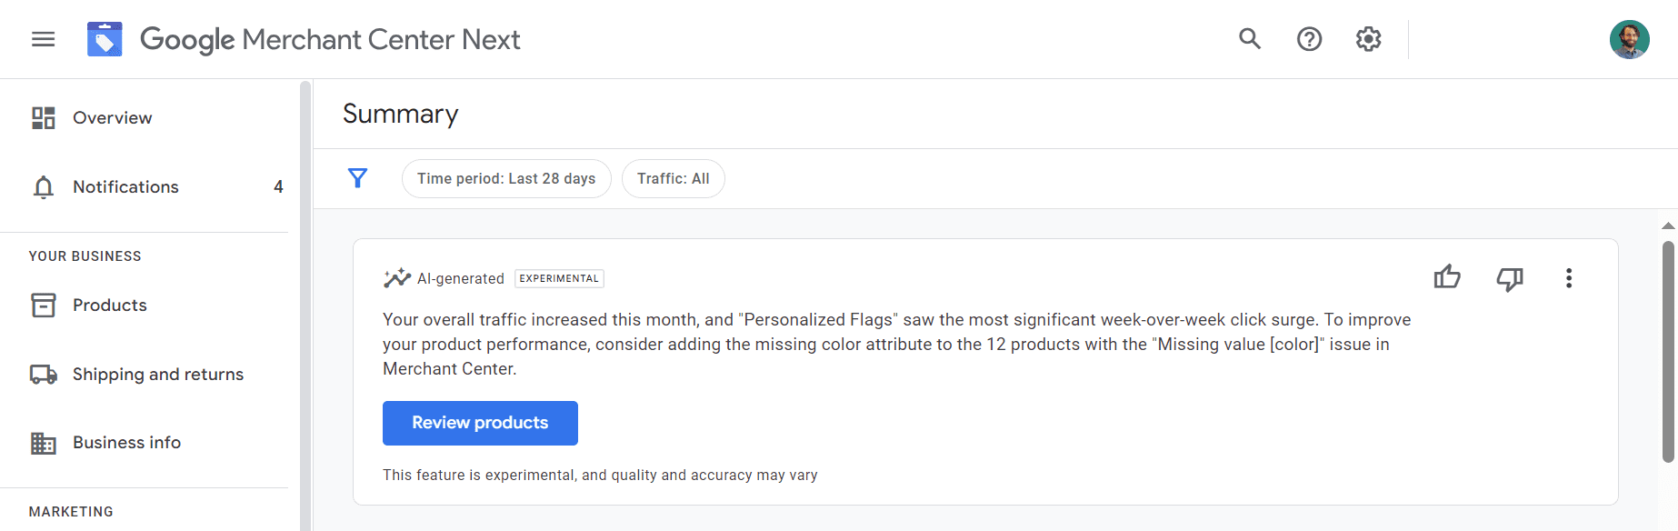Click the AI-generated sparkle icon

click(397, 278)
